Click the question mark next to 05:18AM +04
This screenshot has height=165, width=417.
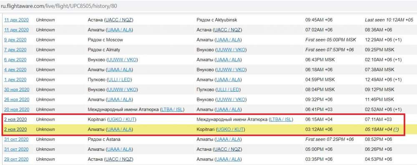click(x=396, y=130)
